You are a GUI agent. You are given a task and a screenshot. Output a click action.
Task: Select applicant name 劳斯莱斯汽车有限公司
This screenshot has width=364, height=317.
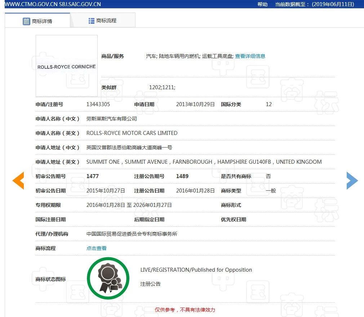(111, 119)
